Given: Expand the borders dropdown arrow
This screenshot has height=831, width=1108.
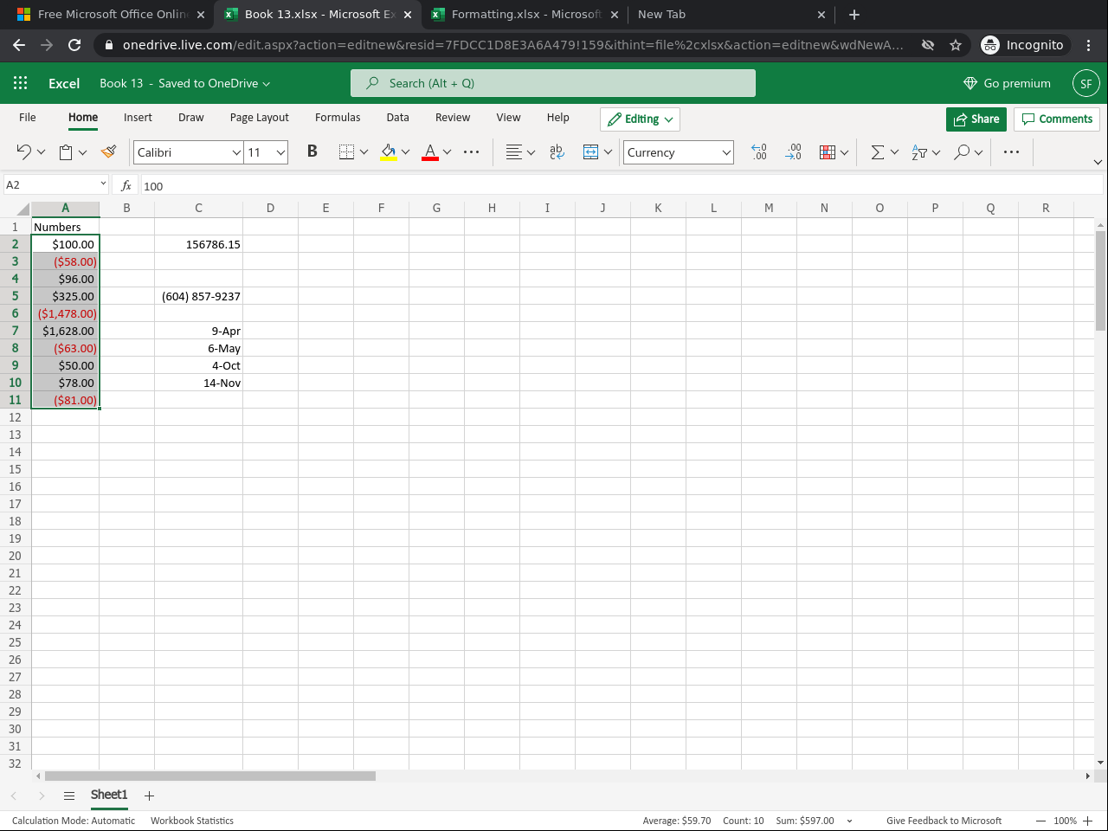Looking at the screenshot, I should pyautogui.click(x=364, y=152).
